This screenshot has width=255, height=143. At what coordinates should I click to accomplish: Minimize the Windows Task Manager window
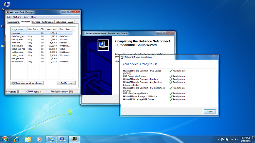click(64, 12)
